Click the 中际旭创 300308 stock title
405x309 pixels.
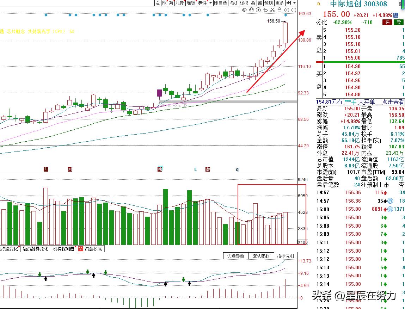(x=358, y=4)
